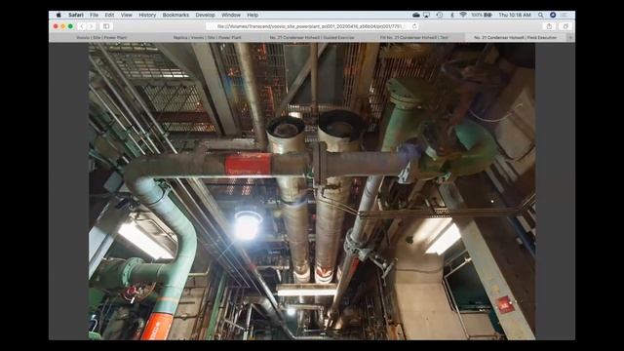The height and width of the screenshot is (351, 624).
Task: Open the Help menu
Action: pyautogui.click(x=253, y=15)
